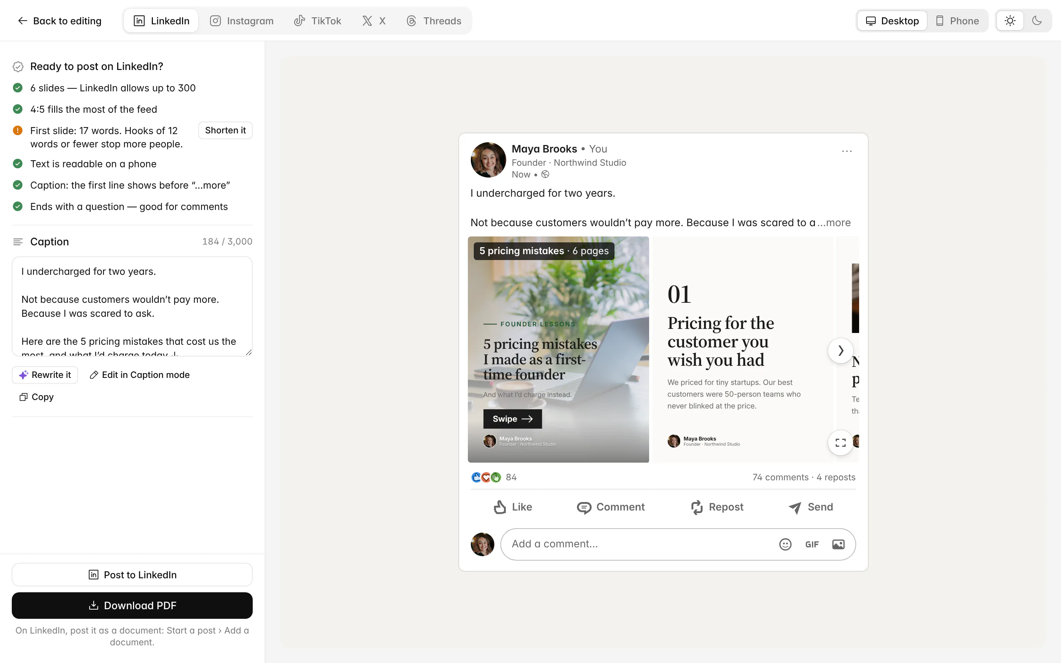Switch preview to Phone view
Image resolution: width=1061 pixels, height=663 pixels.
click(x=957, y=21)
